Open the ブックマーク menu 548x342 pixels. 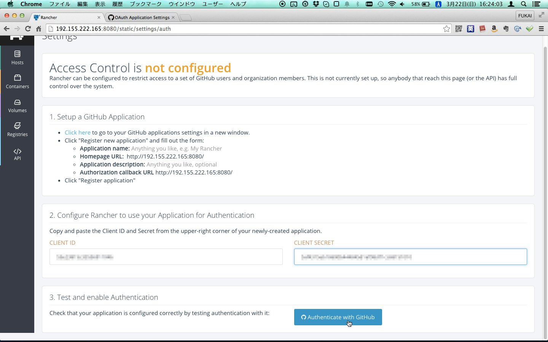[x=146, y=4]
